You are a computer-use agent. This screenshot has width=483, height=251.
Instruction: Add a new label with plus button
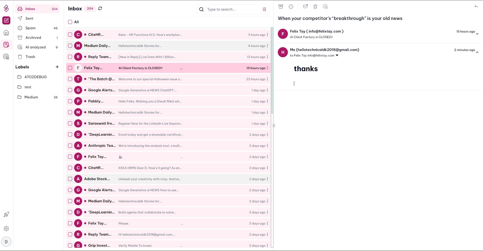(x=57, y=67)
